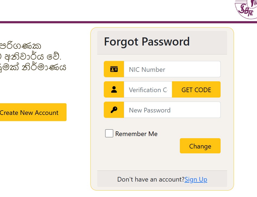The width and height of the screenshot is (257, 197).
Task: Submit the form with the Change button
Action: tap(200, 146)
